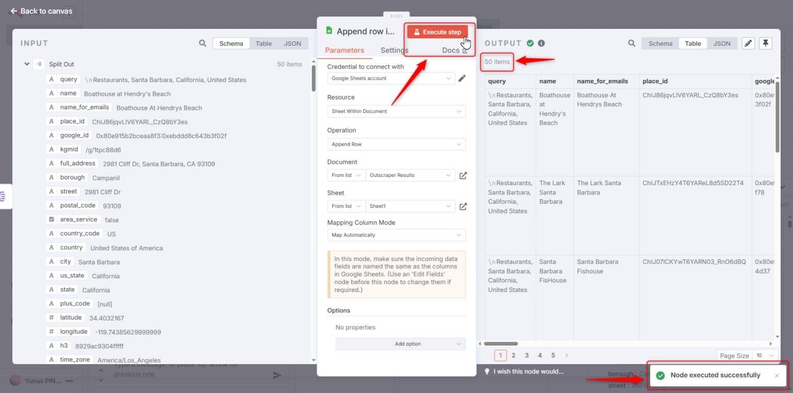Go to page 2 of the output results
Viewport: 793px width, 393px height.
[x=514, y=355]
